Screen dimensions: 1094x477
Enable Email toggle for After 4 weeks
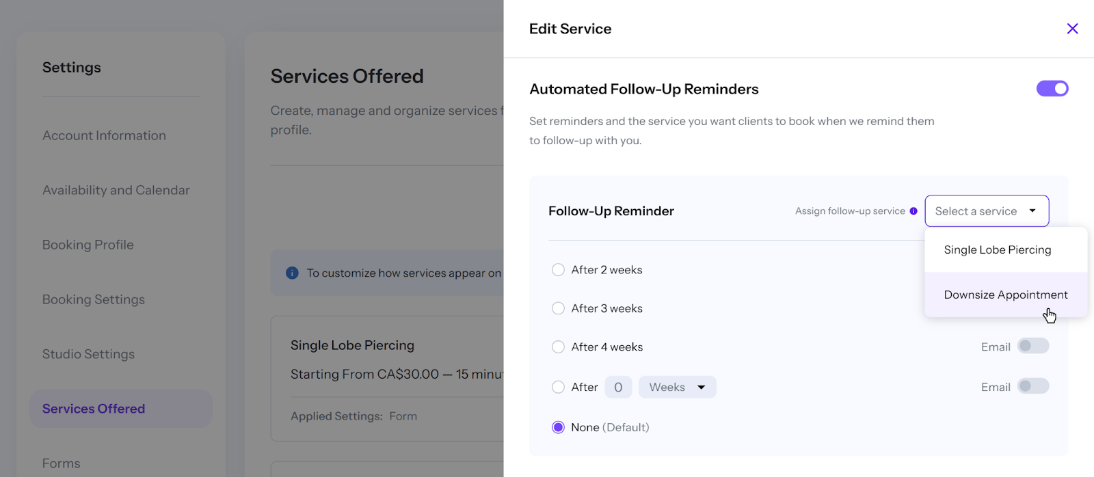click(x=1032, y=346)
